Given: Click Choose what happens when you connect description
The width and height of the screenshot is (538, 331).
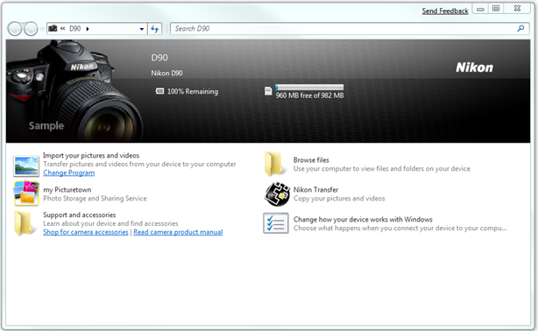Looking at the screenshot, I should pos(400,228).
